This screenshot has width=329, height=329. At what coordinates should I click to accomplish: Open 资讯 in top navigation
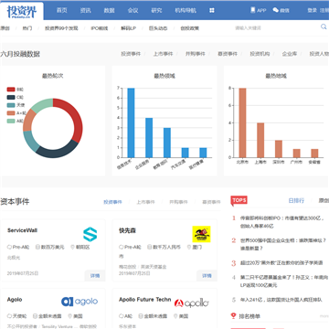(x=85, y=10)
